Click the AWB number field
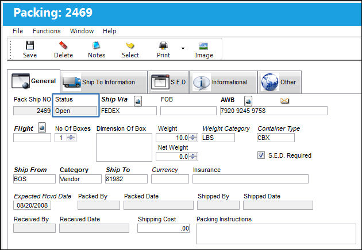 click(x=274, y=111)
